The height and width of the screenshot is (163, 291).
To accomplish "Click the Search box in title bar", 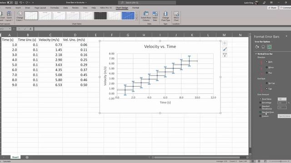I will 147,3.
